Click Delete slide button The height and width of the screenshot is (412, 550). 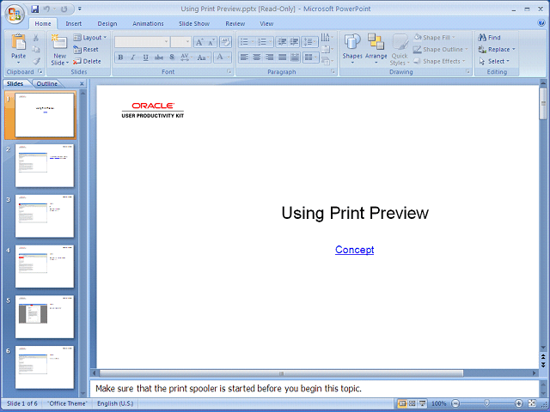point(87,61)
